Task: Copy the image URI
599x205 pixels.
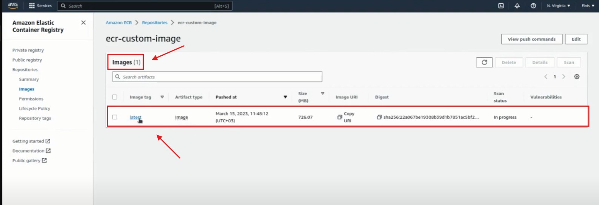Action: [x=340, y=117]
